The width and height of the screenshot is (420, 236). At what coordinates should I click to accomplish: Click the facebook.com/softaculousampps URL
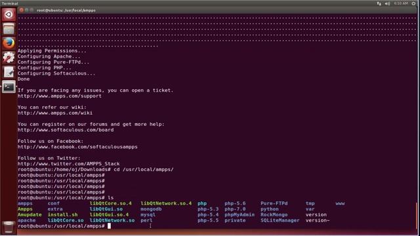77,147
